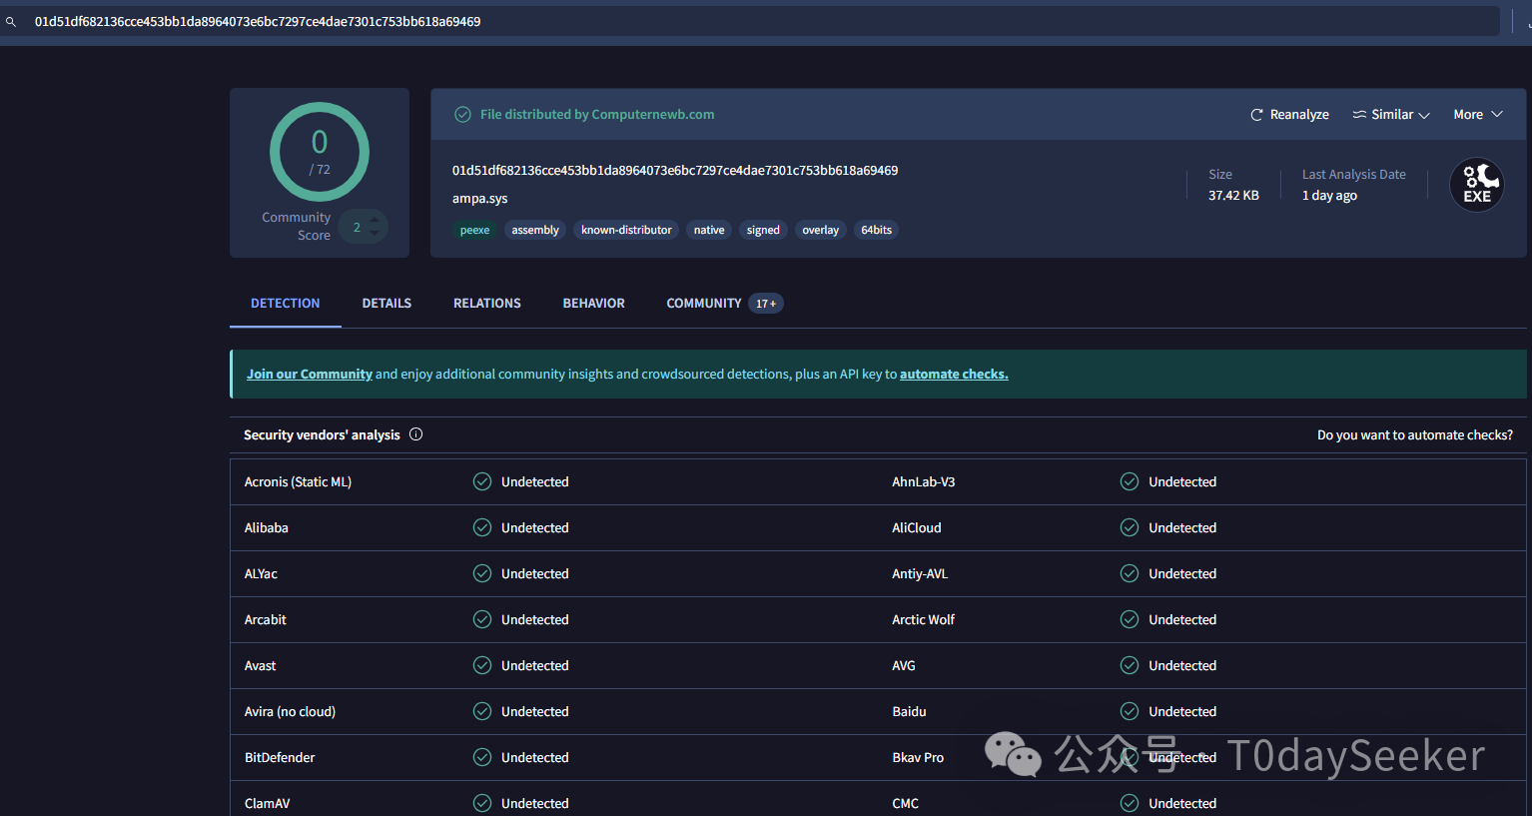Select the signed tag
This screenshot has height=816, width=1532.
click(763, 230)
